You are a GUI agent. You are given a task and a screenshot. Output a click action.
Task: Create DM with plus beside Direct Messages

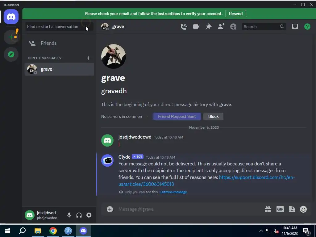[x=88, y=58]
